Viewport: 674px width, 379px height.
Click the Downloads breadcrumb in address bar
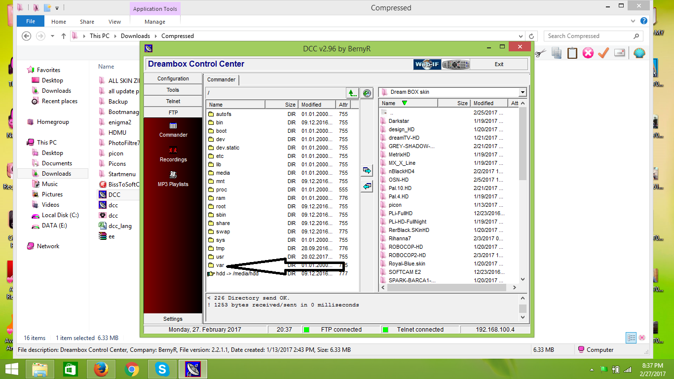(135, 36)
